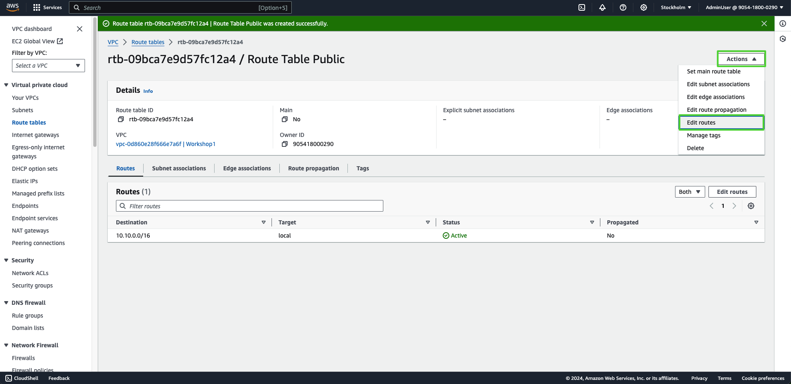
Task: Open the top bar settings gear
Action: 644,7
